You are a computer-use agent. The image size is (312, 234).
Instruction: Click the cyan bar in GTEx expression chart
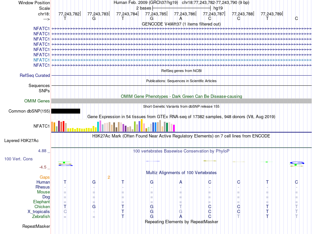pos(98,126)
